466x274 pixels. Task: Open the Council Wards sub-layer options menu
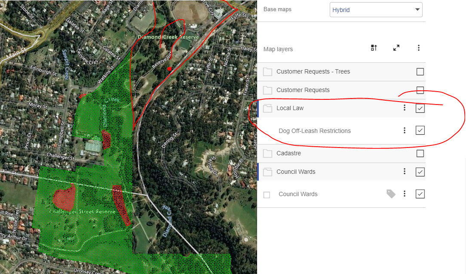coord(405,194)
